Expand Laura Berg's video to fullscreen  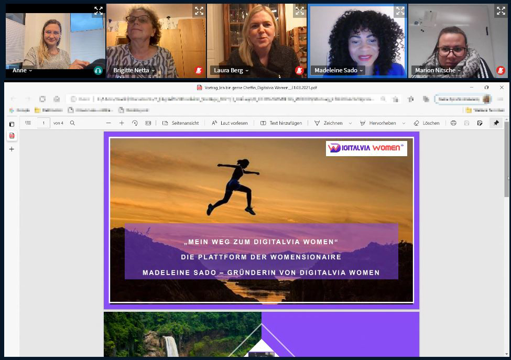point(300,11)
